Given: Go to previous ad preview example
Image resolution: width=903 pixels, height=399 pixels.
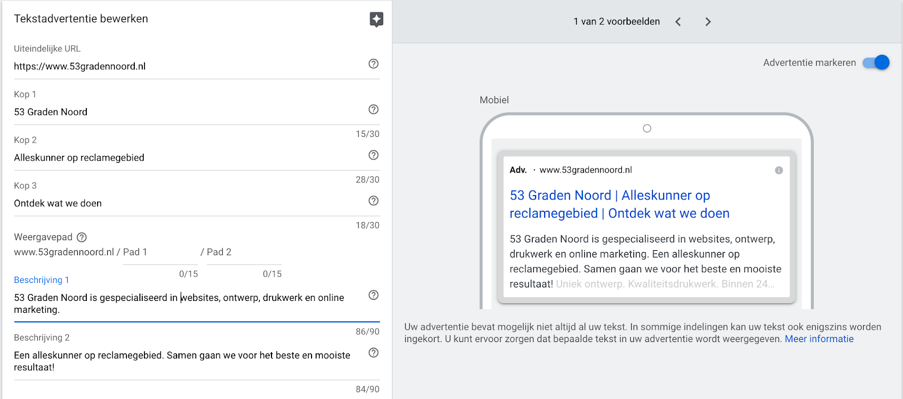Looking at the screenshot, I should [678, 21].
